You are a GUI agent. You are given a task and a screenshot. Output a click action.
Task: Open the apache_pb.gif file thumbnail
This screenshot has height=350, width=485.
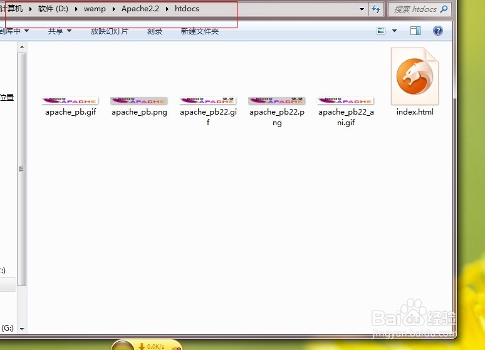70,100
